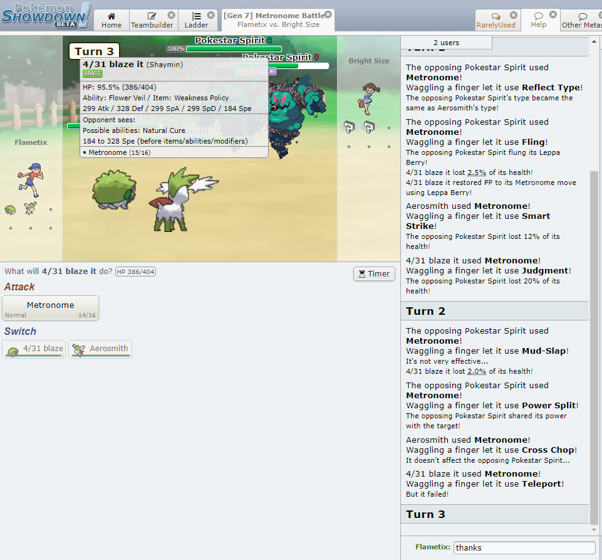Click Flametix's Shaymin-Sky team icon
Screen dimensions: 602x560
30,208
